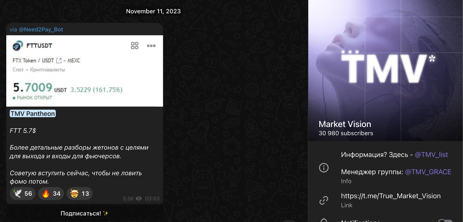Open the three-dots menu in FTTUSDT card
Image resolution: width=463 pixels, height=222 pixels.
[x=151, y=46]
